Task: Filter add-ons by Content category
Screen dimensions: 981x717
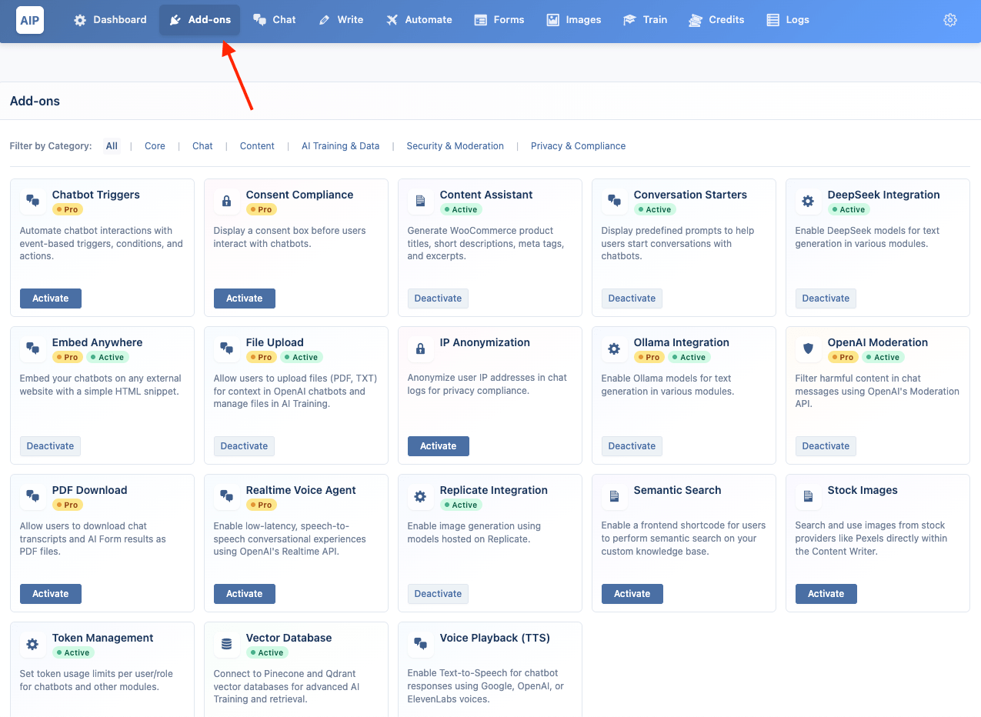Action: (257, 146)
